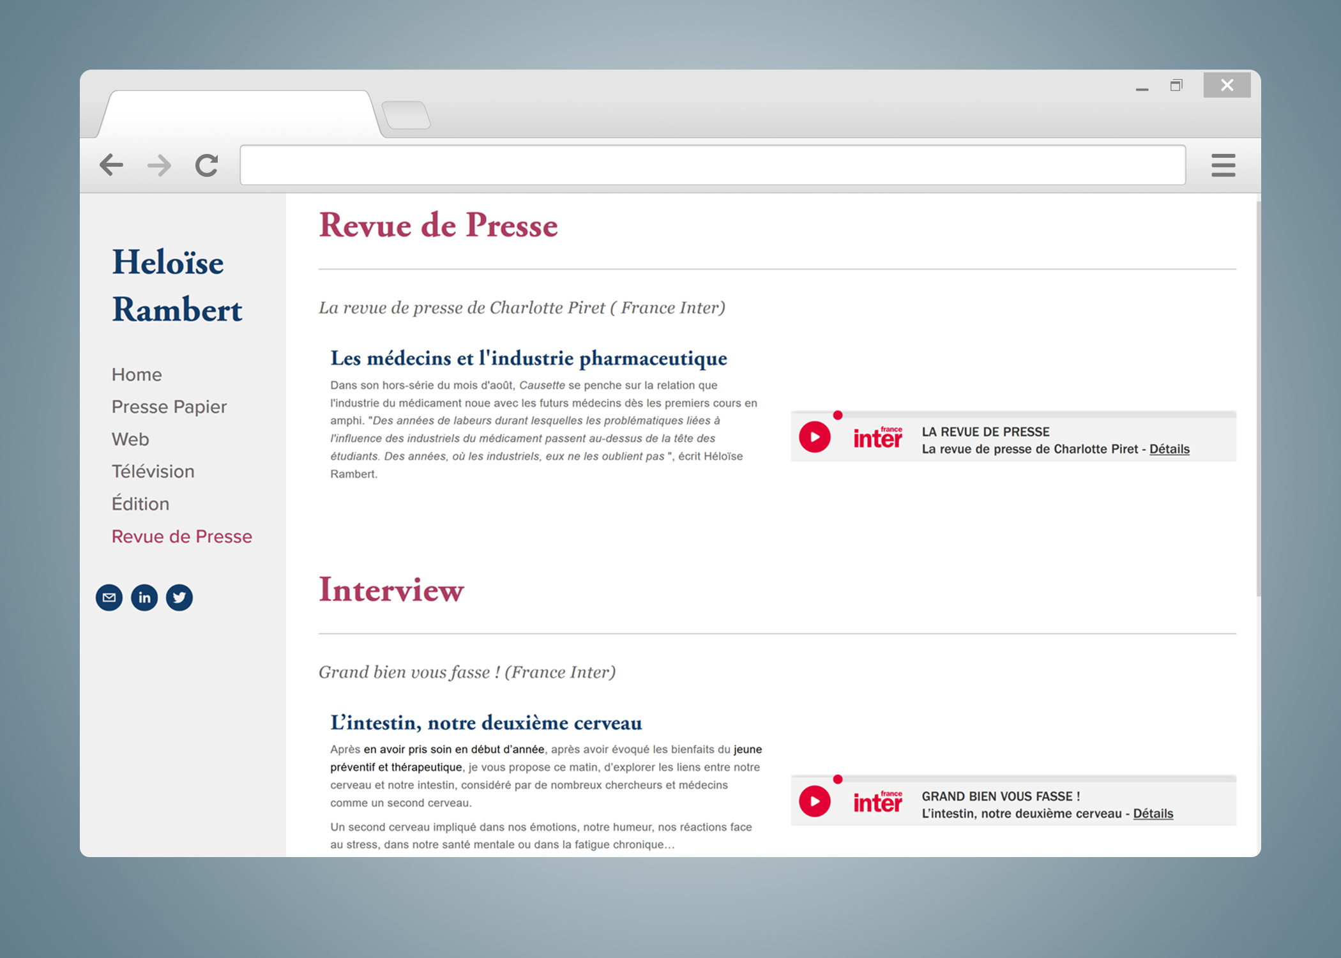
Task: Open the Web section in the sidebar
Action: pyautogui.click(x=130, y=439)
